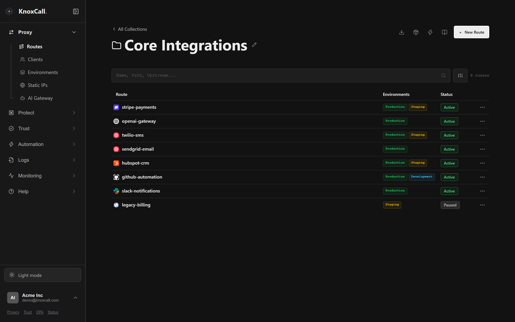Open the Privacy footer link
The height and width of the screenshot is (322, 515).
point(13,312)
